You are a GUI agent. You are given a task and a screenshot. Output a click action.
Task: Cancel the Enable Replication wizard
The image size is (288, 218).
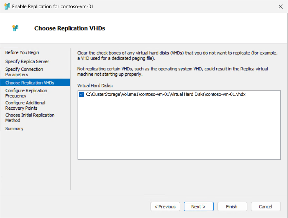tap(265, 207)
